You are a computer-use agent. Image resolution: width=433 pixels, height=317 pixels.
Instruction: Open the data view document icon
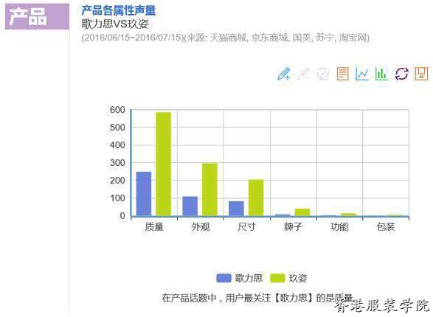[x=342, y=74]
